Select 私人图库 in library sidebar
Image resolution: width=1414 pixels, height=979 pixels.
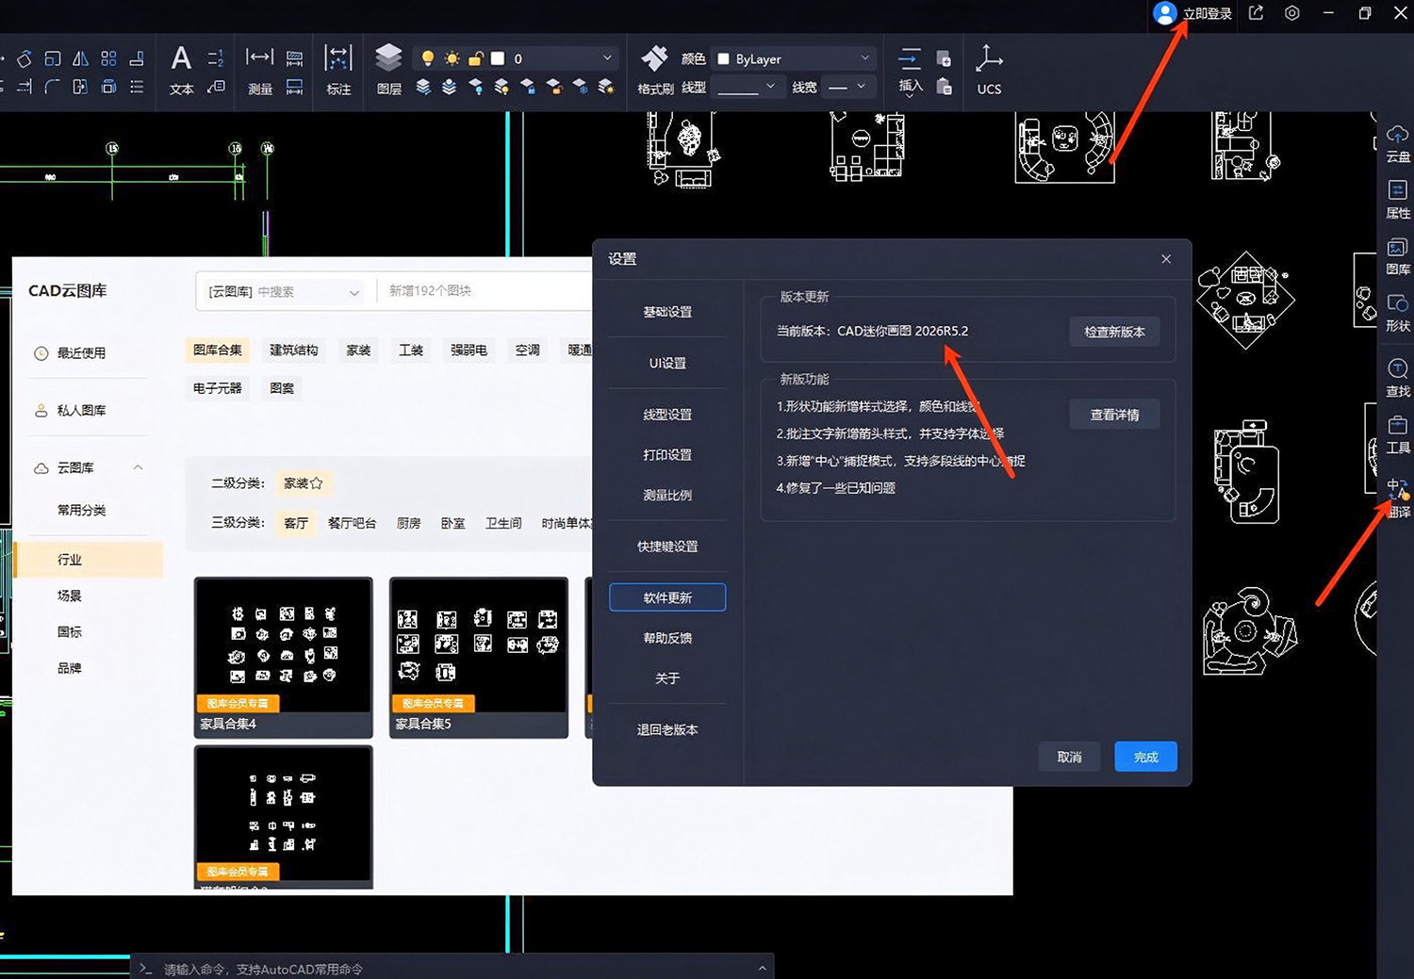click(81, 411)
